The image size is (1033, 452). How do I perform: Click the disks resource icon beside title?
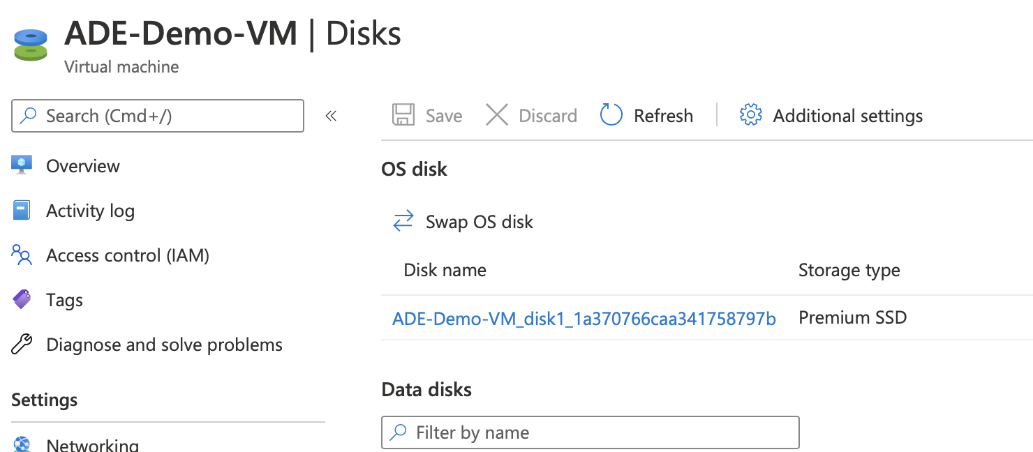coord(31,45)
